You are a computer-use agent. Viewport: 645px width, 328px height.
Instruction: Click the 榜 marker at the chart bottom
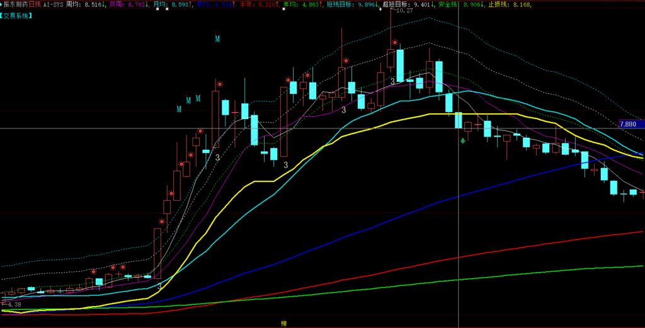283,324
